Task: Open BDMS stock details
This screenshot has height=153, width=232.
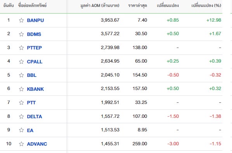Action: [34, 34]
